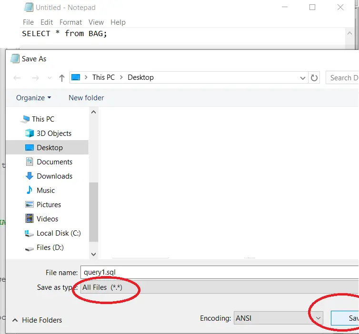This screenshot has height=334, width=359.
Task: Select Desktop in the navigation pane
Action: click(47, 147)
